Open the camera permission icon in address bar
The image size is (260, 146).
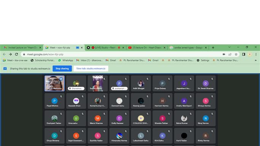click(224, 54)
